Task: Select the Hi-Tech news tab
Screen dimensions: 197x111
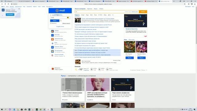Action: [100, 15]
